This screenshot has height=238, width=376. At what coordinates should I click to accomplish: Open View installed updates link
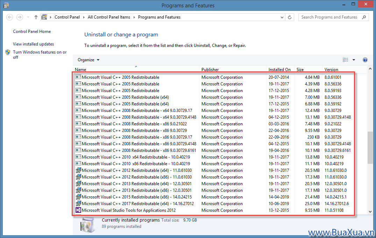tap(33, 44)
